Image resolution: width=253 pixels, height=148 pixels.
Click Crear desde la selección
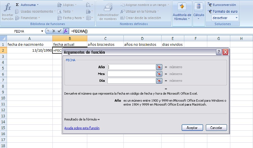141,18
